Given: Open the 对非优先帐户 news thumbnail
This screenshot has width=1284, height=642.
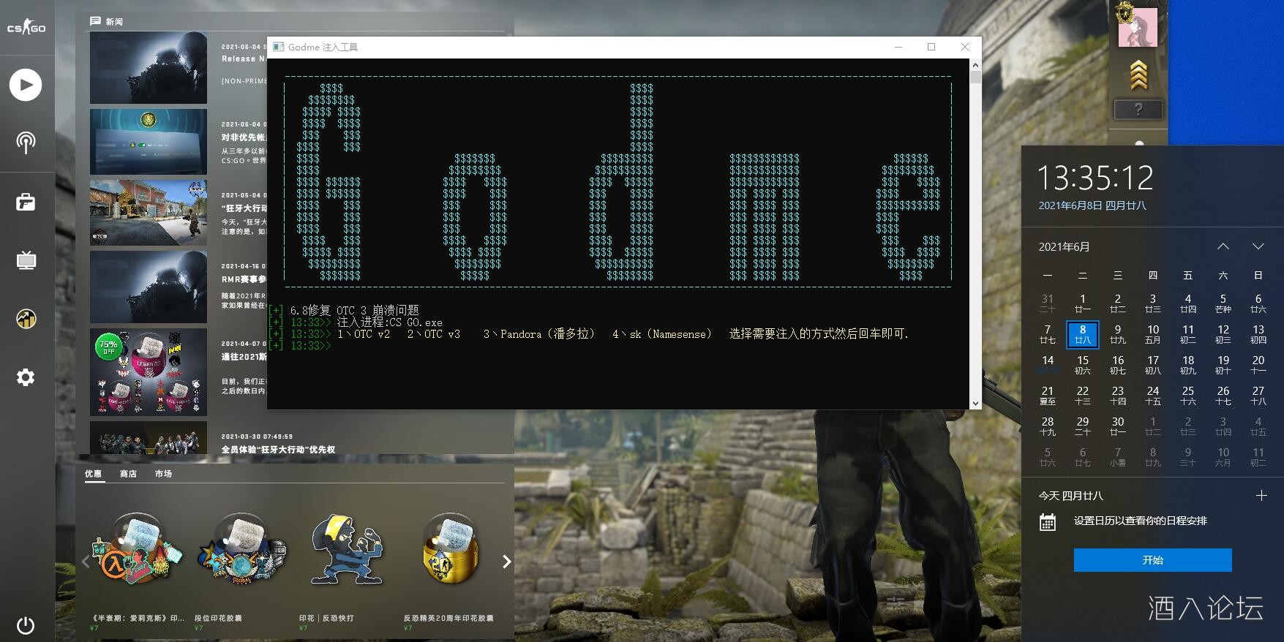Looking at the screenshot, I should [x=149, y=142].
